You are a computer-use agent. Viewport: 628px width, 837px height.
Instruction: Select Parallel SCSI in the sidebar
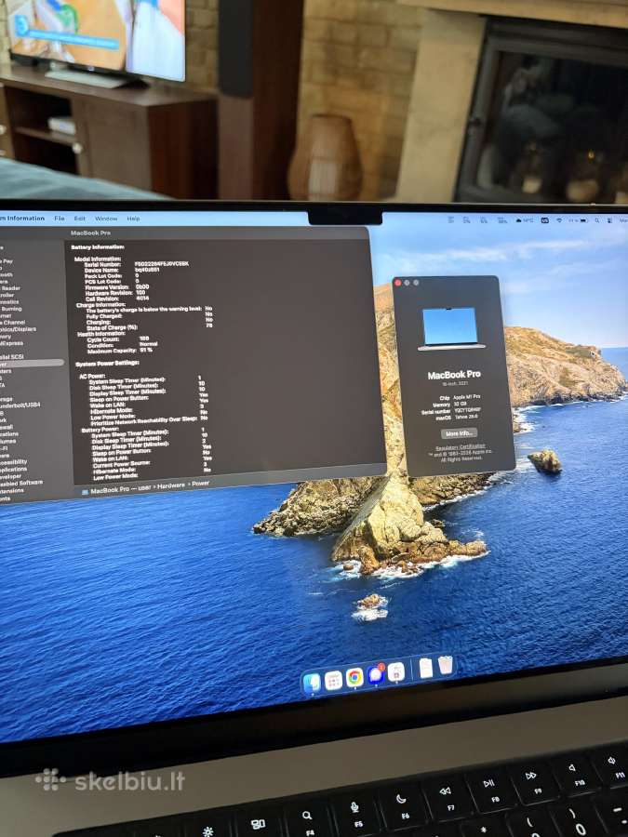point(12,356)
